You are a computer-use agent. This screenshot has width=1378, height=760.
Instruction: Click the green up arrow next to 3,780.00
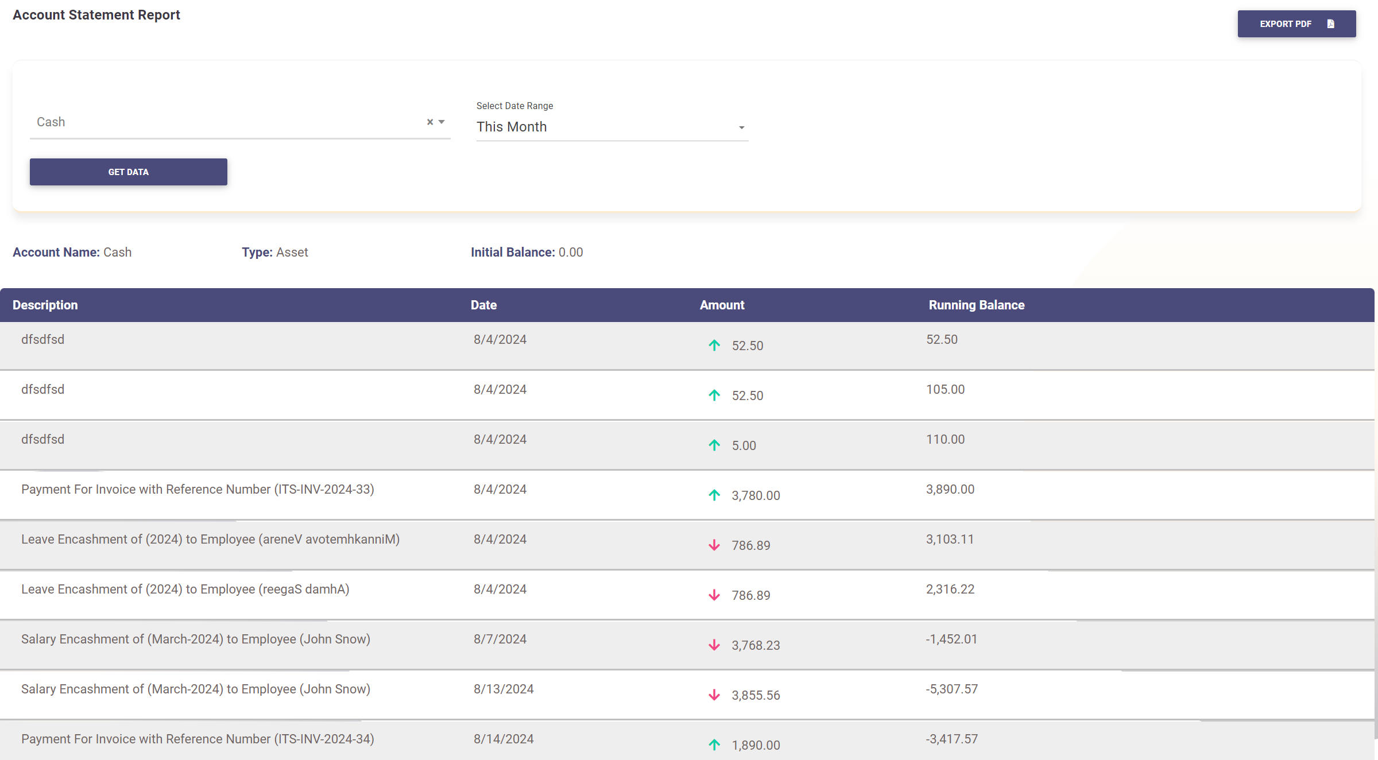point(714,495)
